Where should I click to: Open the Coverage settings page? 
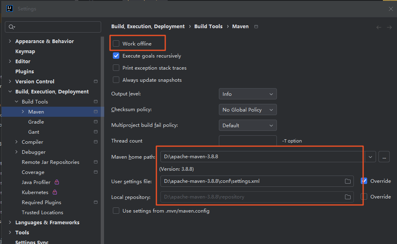(33, 172)
